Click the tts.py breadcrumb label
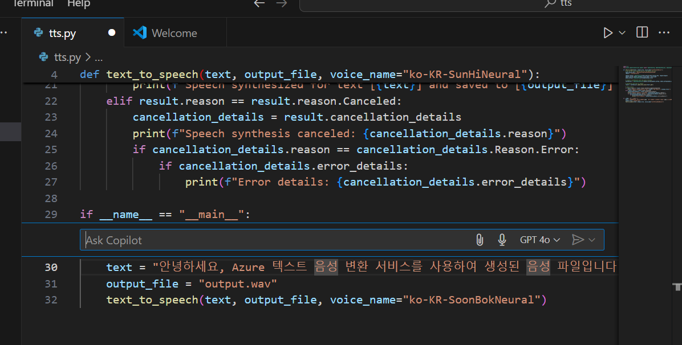682x345 pixels. pos(67,57)
